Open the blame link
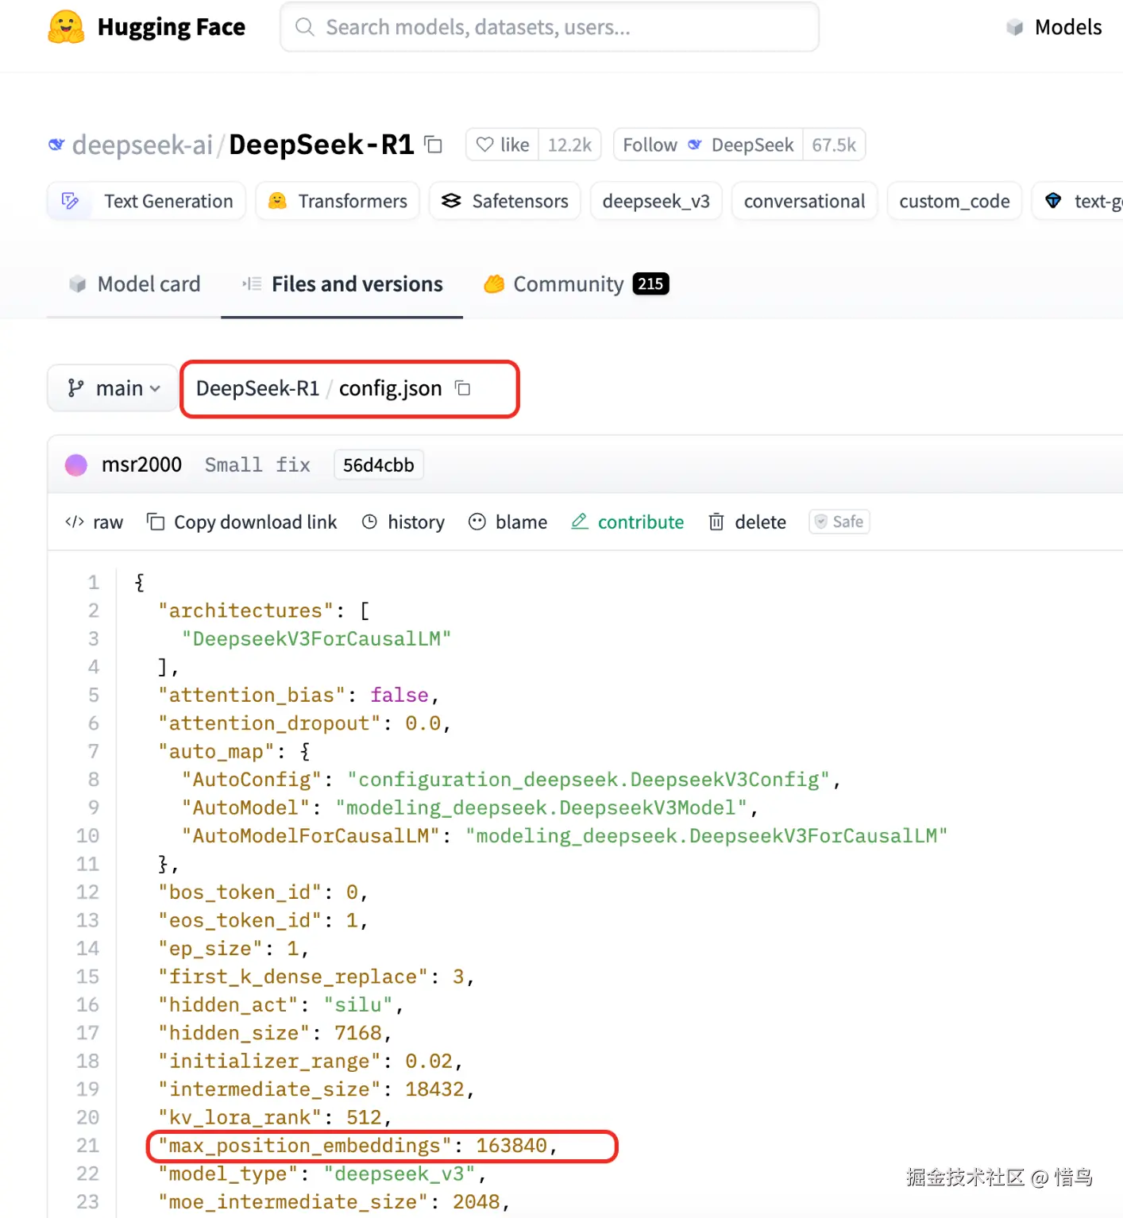Viewport: 1123px width, 1218px height. [x=508, y=522]
